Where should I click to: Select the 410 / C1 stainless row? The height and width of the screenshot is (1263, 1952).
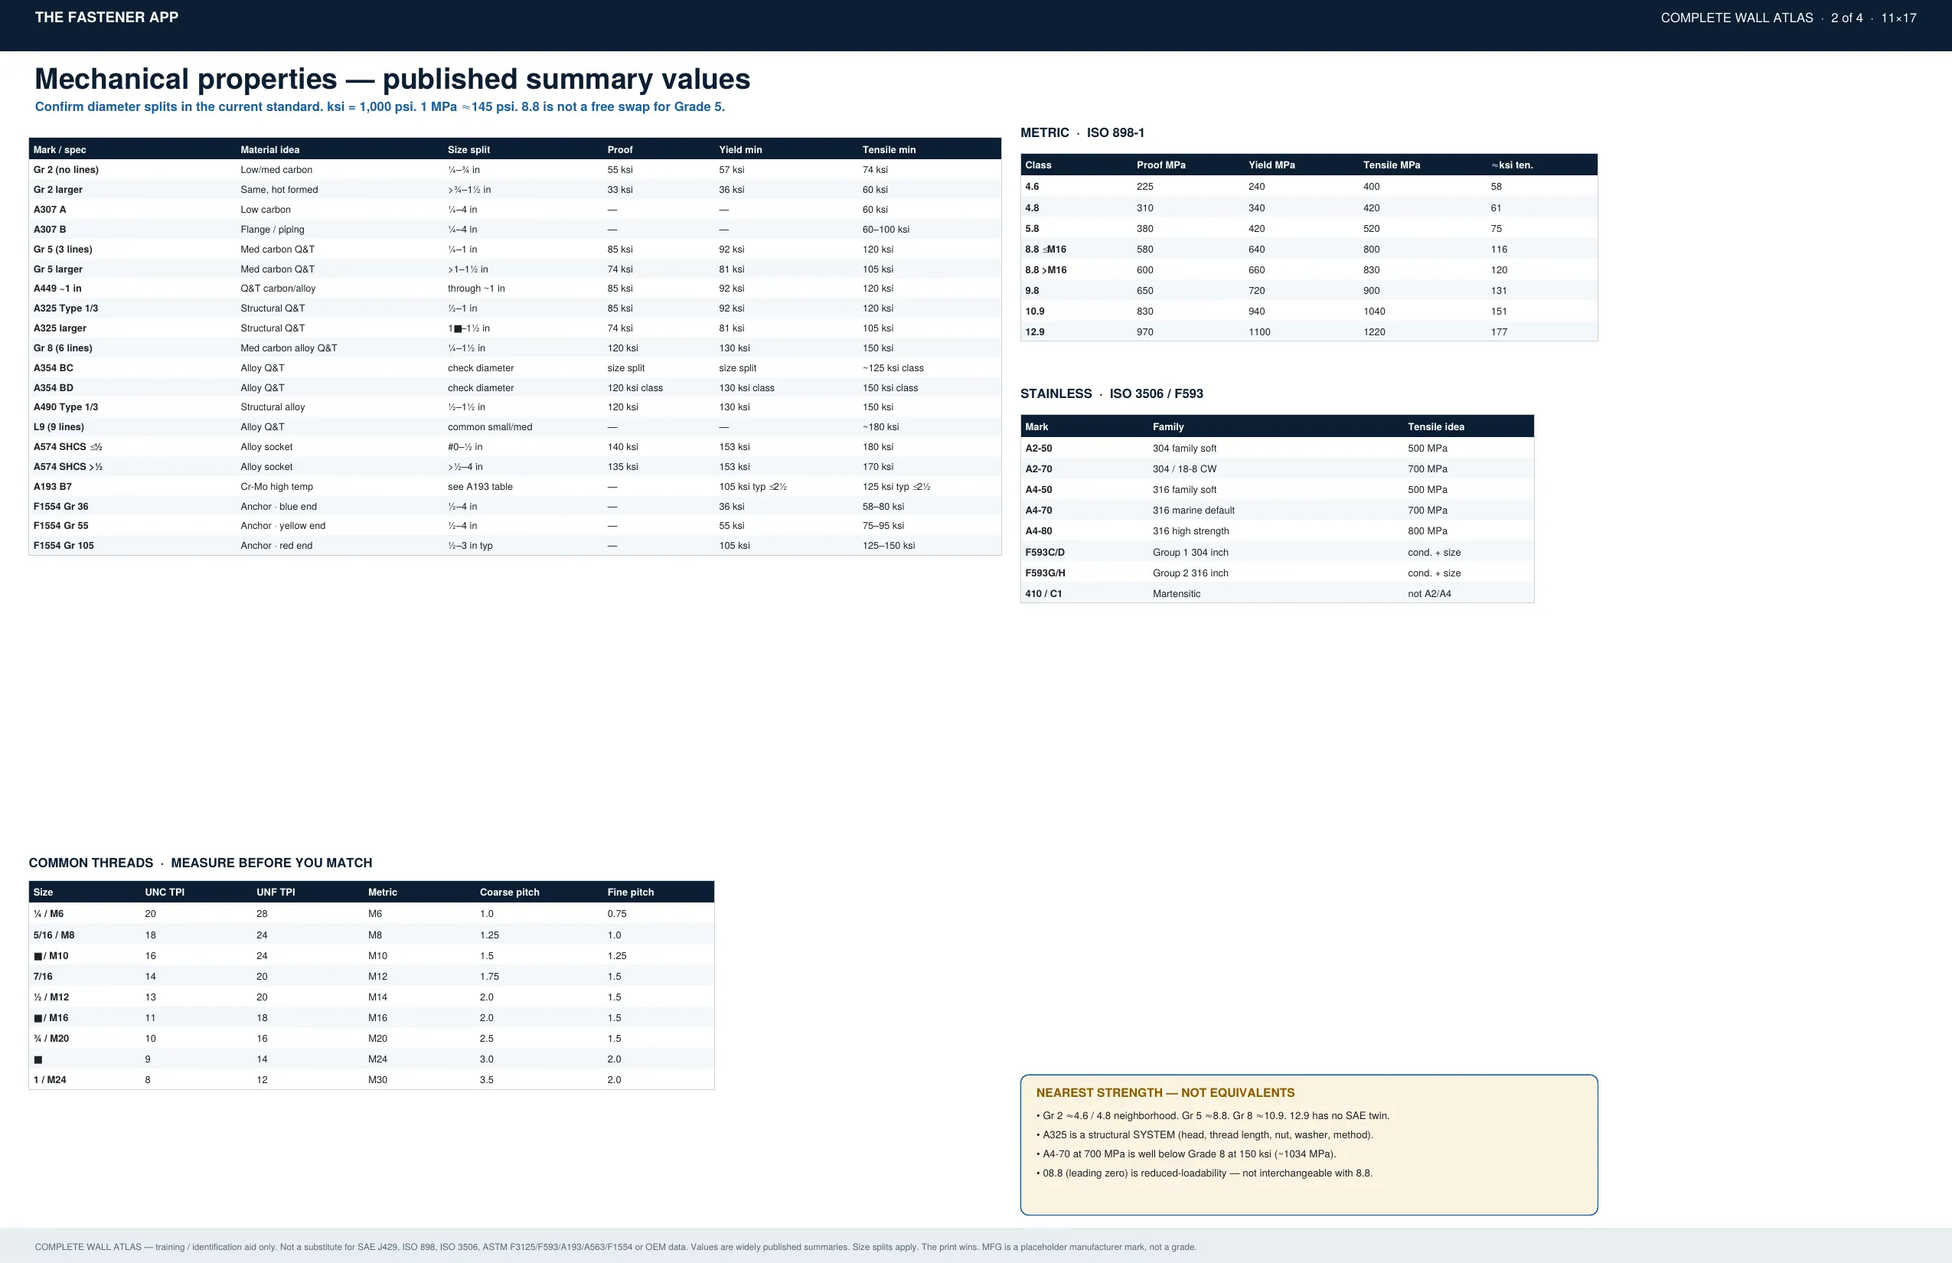point(1277,594)
